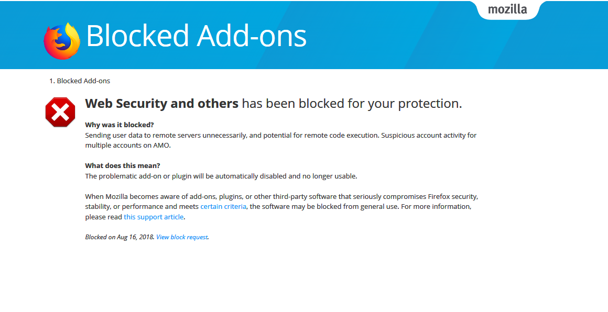Click the "Why was it blocked?" heading

coord(120,125)
